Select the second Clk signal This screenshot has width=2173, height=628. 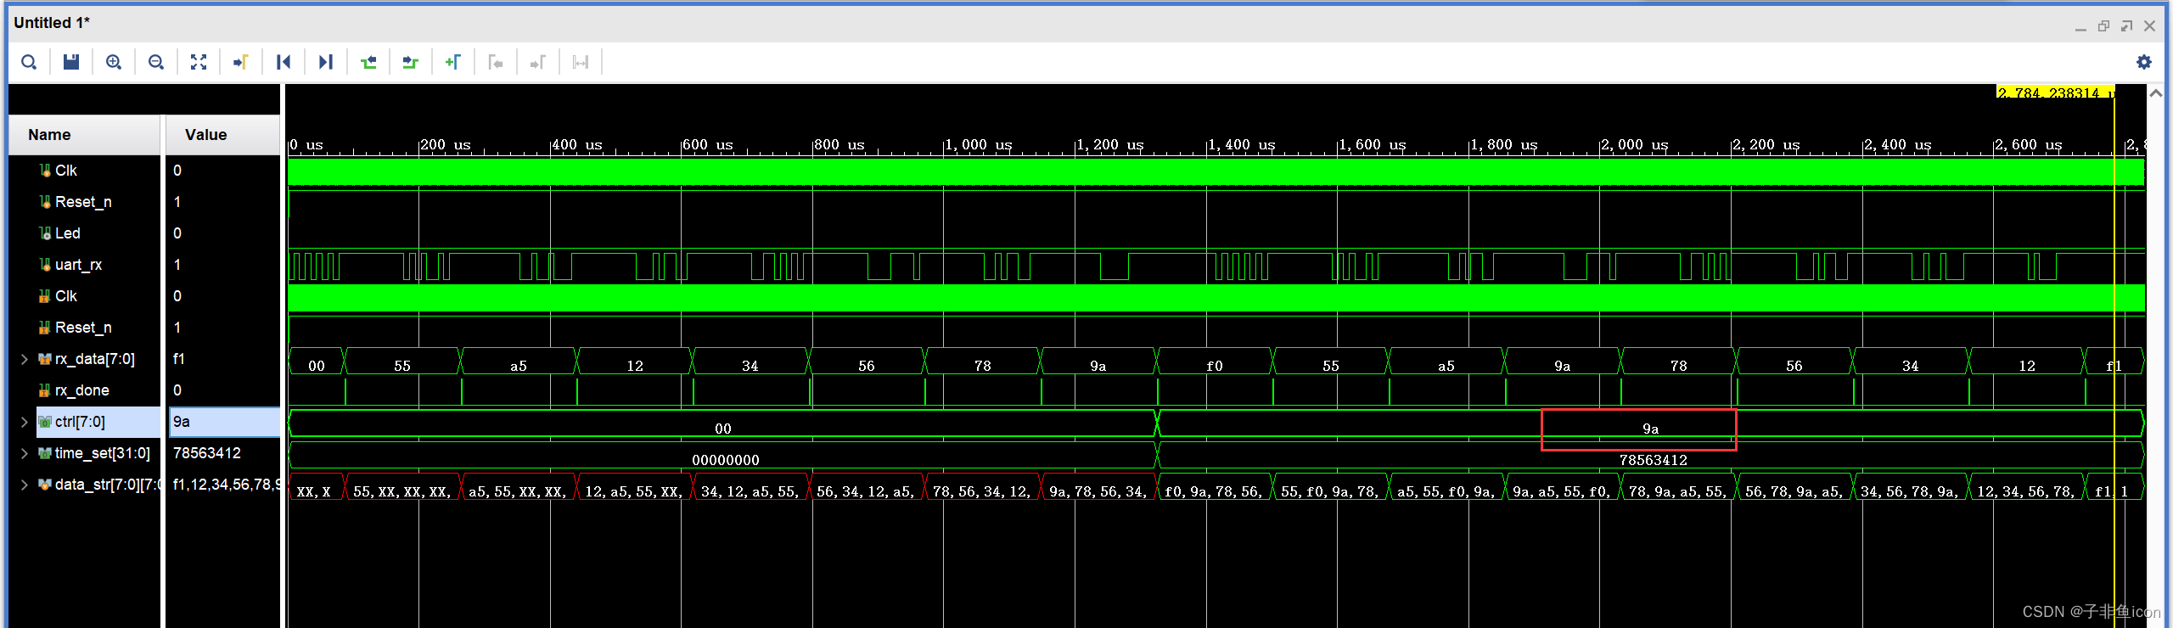[x=65, y=296]
